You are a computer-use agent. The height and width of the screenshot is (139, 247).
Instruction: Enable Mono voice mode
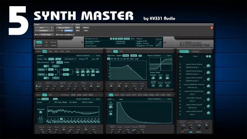tap(51, 59)
